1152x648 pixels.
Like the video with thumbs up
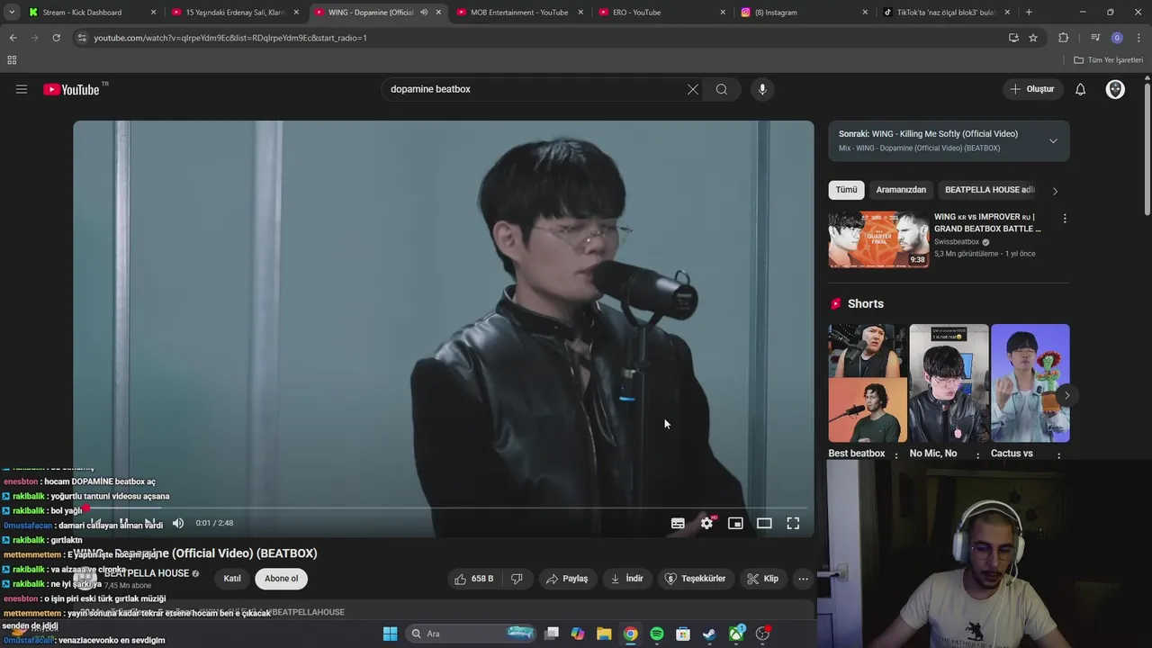(473, 579)
